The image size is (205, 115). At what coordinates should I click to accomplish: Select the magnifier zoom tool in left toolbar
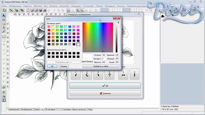click(x=4, y=31)
